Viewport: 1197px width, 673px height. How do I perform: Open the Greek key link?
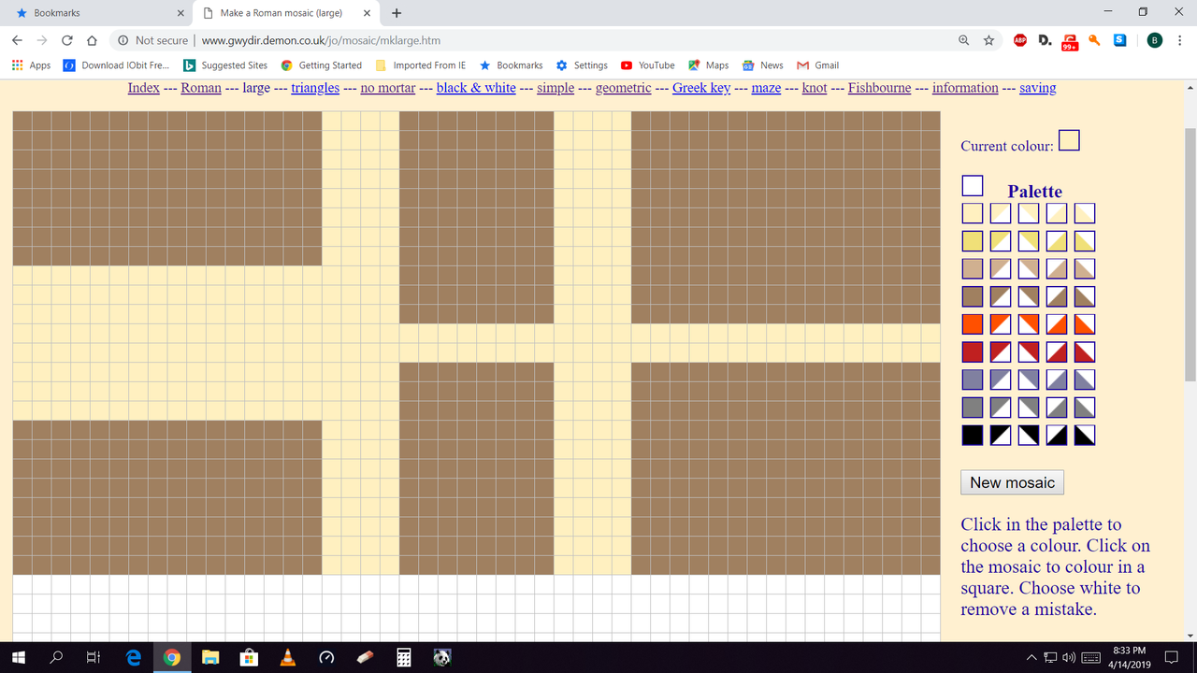click(701, 88)
